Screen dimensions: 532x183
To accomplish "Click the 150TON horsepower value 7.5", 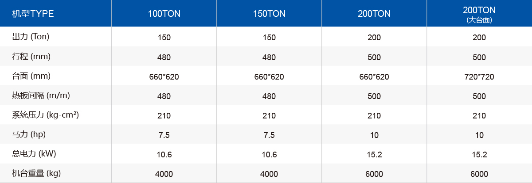I will click(x=269, y=135).
